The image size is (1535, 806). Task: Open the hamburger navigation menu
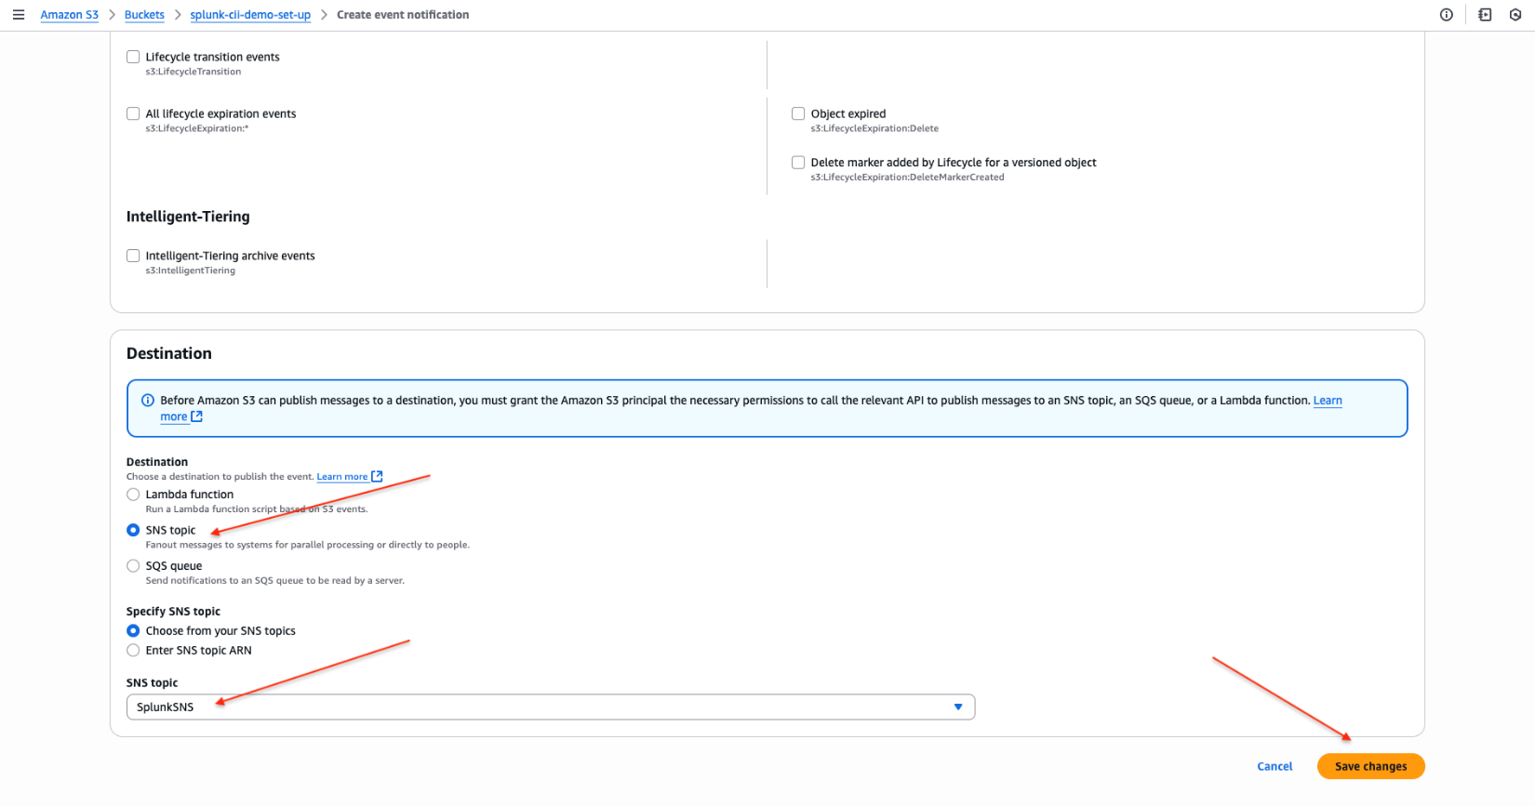tap(19, 15)
